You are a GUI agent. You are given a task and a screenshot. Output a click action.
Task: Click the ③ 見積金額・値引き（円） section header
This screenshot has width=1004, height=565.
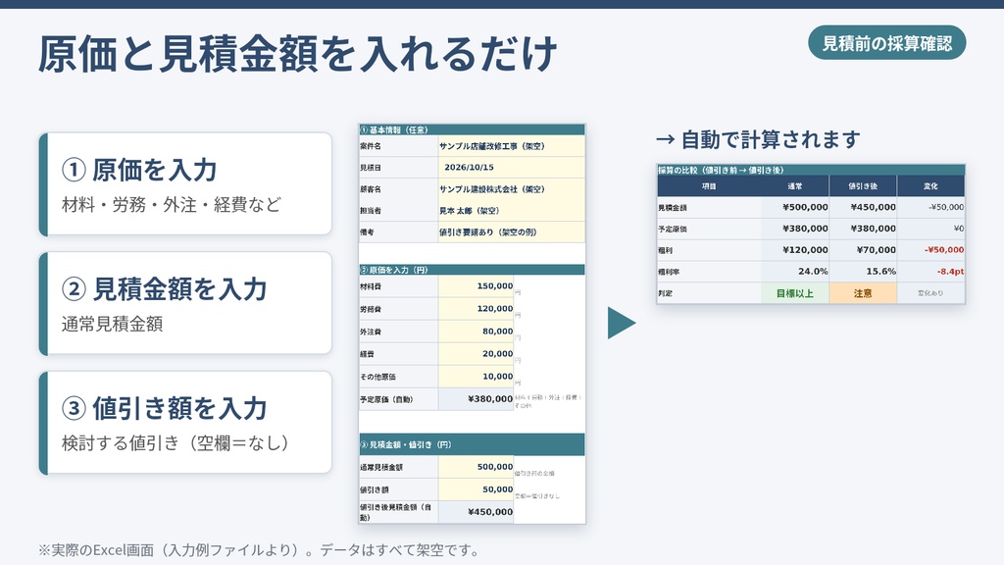[x=472, y=444]
